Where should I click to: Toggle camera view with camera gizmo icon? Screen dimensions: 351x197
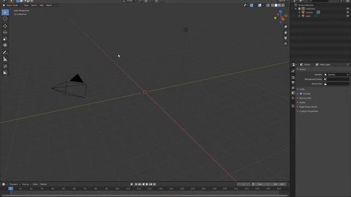pos(285,38)
